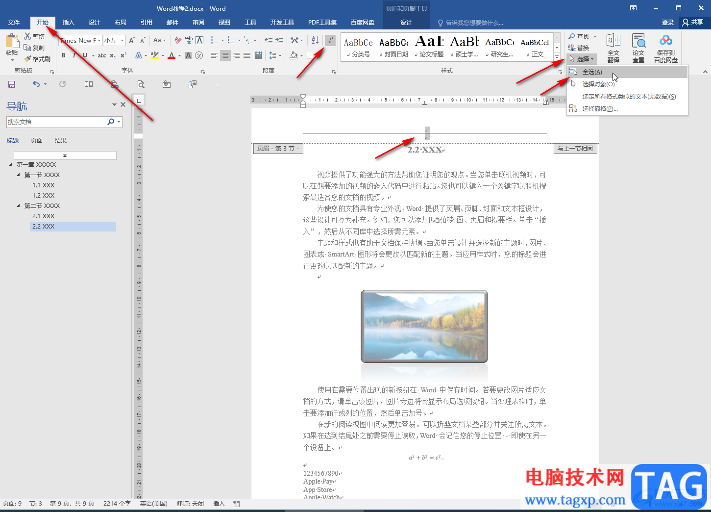Image resolution: width=711 pixels, height=512 pixels.
Task: Toggle strikethrough abc formatting
Action: pos(102,55)
